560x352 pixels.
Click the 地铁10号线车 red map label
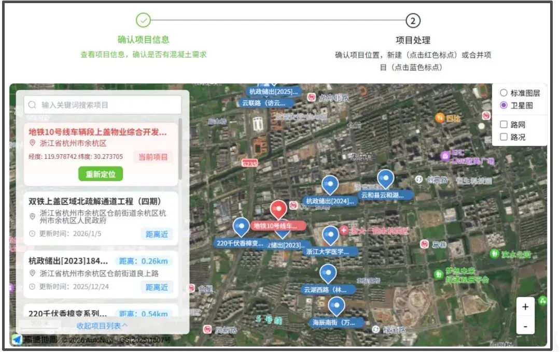pyautogui.click(x=278, y=226)
